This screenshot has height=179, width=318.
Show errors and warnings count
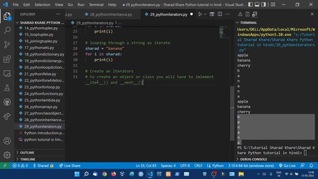point(20,166)
